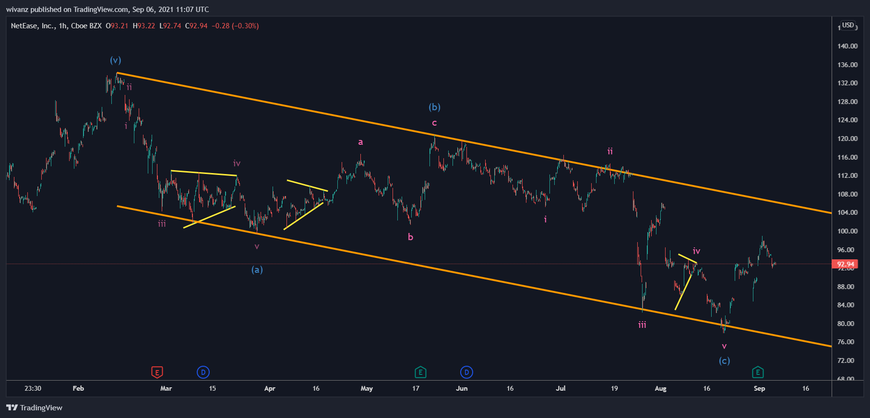The width and height of the screenshot is (870, 418).
Task: Click the 72.00 price axis label
Action: (x=846, y=360)
